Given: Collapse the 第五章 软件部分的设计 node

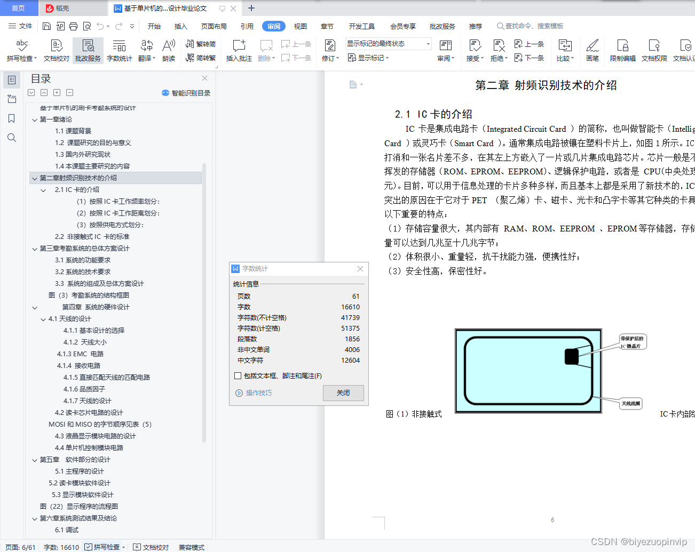Looking at the screenshot, I should [35, 460].
